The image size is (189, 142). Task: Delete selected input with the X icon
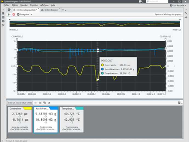coord(49,103)
